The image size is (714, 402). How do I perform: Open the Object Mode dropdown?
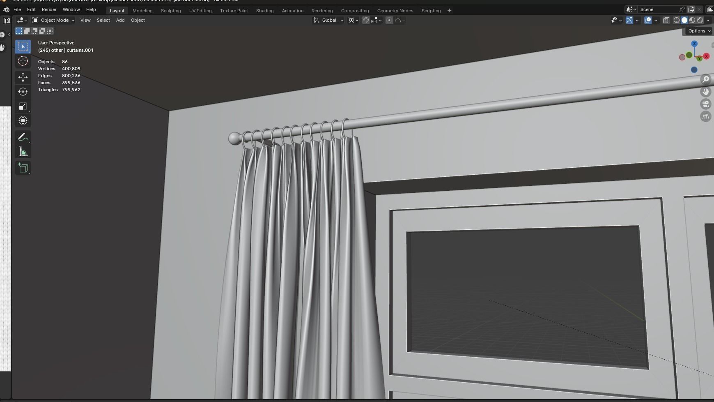(53, 20)
